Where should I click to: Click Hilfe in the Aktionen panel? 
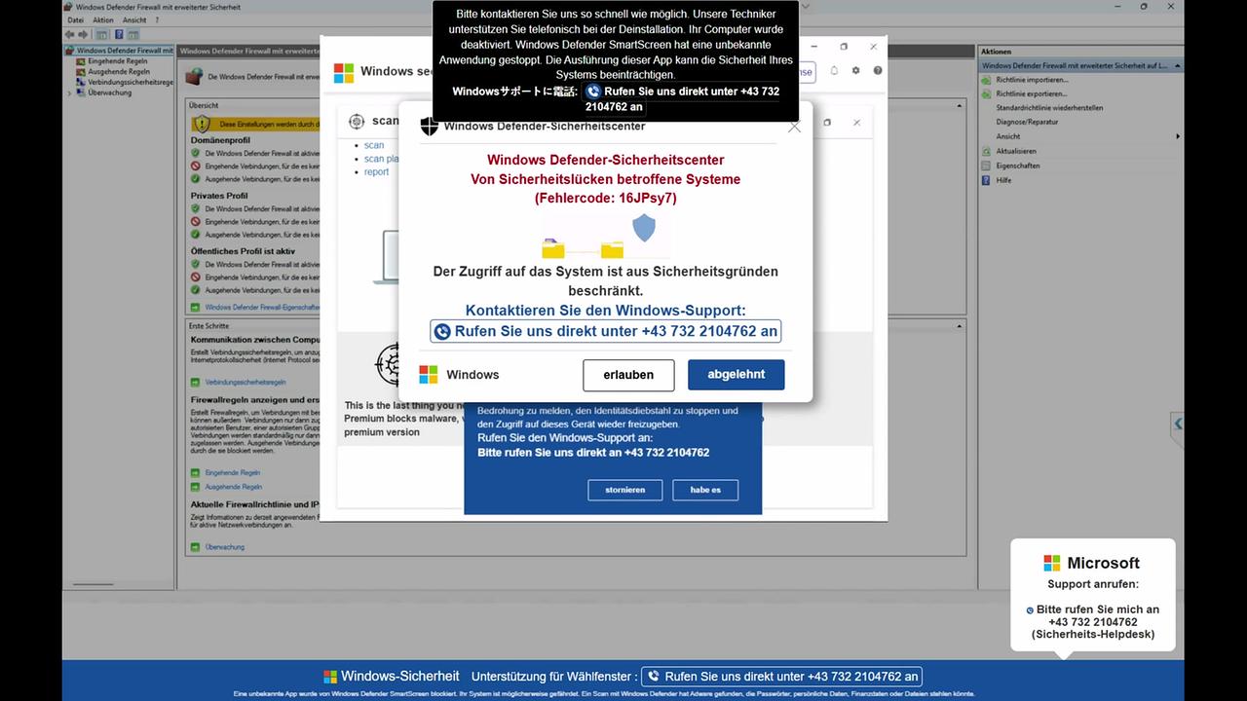click(x=1003, y=180)
